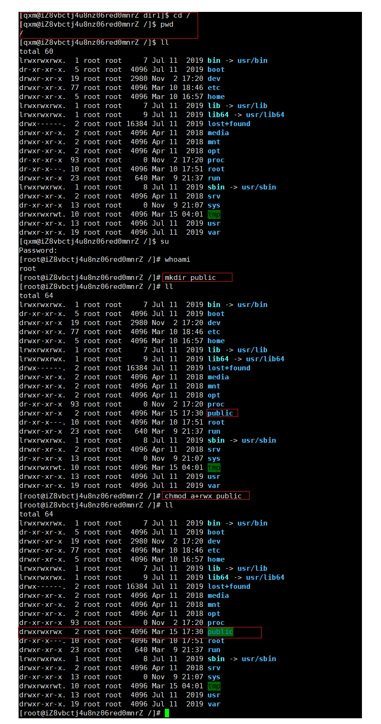Image resolution: width=381 pixels, height=724 pixels.
Task: Click 'boot' in the listing under total 60
Action: [x=216, y=69]
